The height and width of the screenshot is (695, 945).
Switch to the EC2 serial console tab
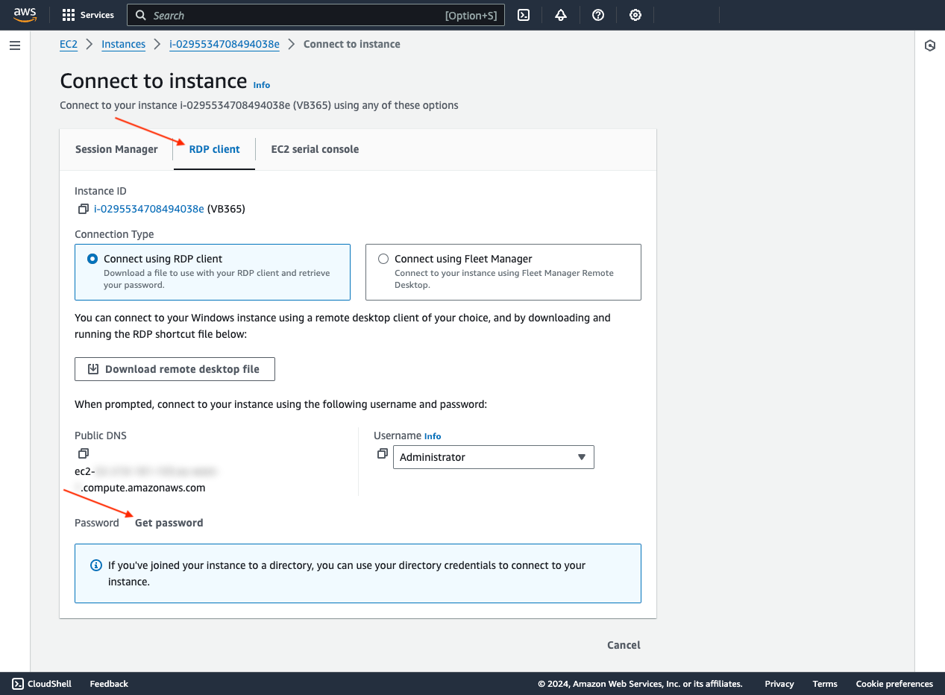pyautogui.click(x=315, y=149)
